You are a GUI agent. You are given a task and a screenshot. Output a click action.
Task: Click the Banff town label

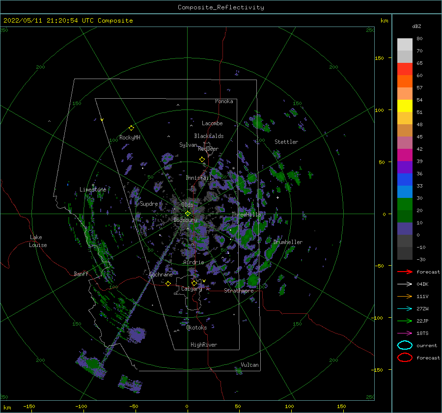pos(81,274)
